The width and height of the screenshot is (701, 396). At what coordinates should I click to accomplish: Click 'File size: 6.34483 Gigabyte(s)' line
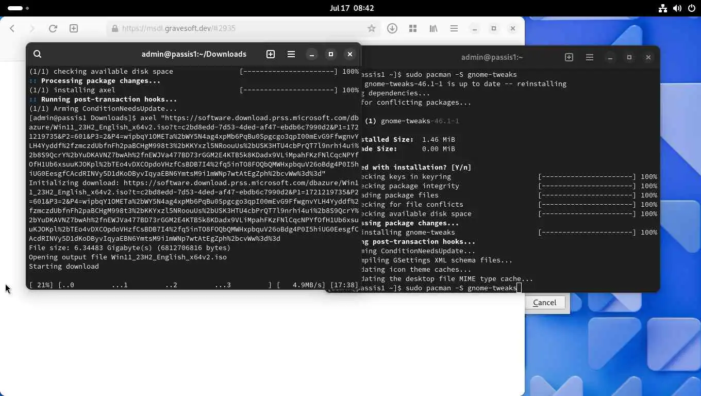pos(130,248)
